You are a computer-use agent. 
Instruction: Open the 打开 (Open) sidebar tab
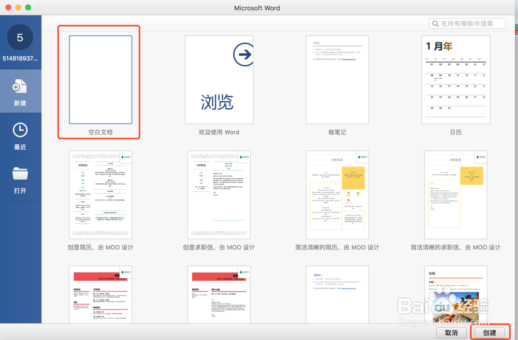point(21,179)
